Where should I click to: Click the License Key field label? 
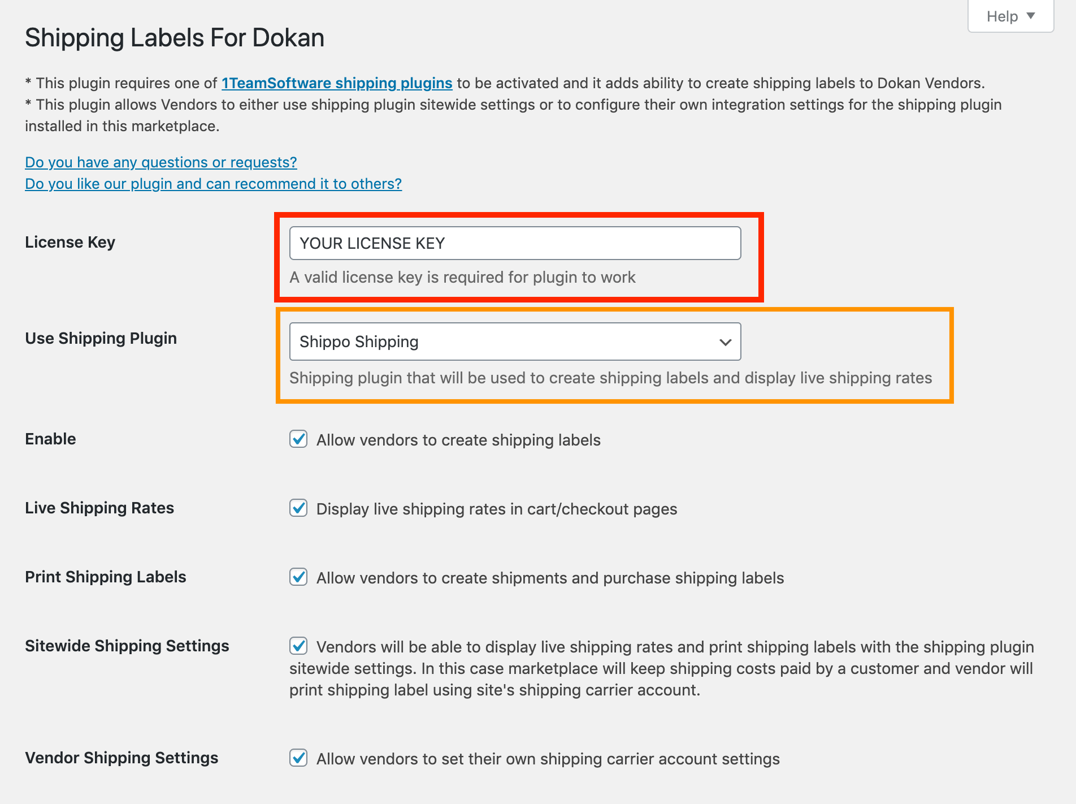coord(70,242)
